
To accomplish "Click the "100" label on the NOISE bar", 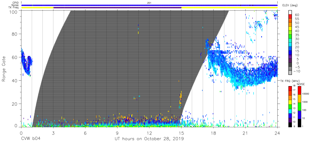I will click(304, 110).
